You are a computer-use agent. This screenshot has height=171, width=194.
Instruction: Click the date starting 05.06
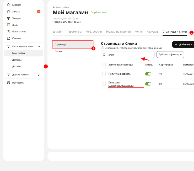[188, 84]
